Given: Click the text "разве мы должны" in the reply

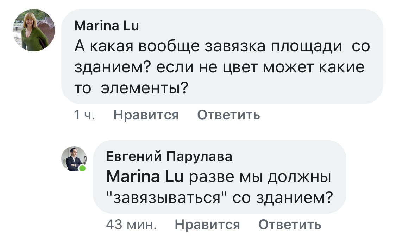Looking at the screenshot, I should tap(260, 177).
